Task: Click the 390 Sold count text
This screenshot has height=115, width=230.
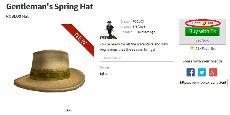Action: [x=202, y=40]
